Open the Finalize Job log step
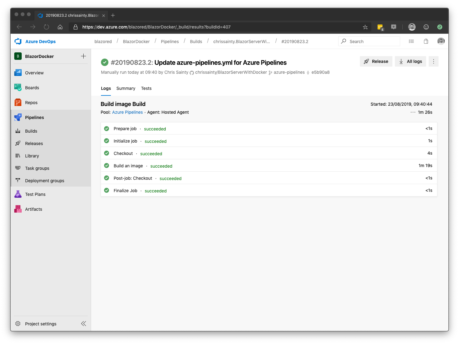459x344 pixels. click(x=269, y=190)
